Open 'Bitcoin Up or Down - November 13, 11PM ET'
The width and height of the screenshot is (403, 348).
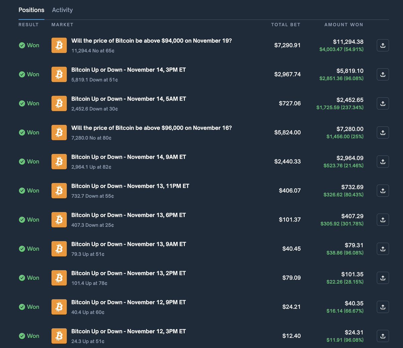tap(130, 186)
